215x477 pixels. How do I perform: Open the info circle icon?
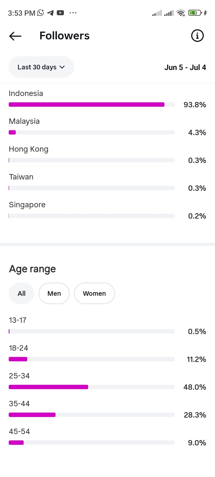tap(197, 36)
